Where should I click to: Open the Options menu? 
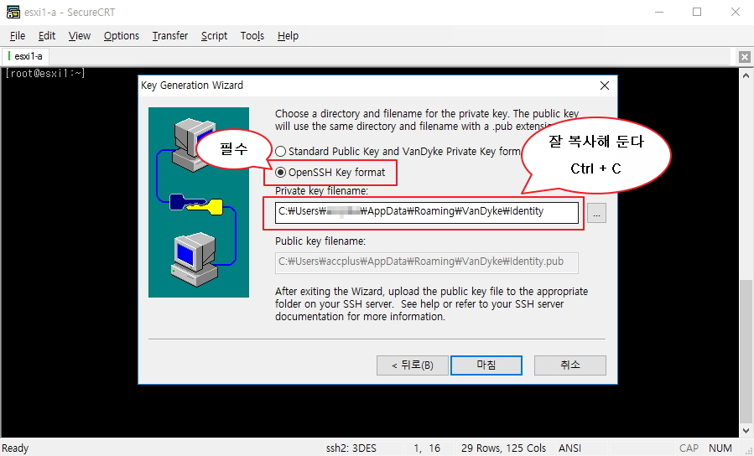(x=121, y=36)
